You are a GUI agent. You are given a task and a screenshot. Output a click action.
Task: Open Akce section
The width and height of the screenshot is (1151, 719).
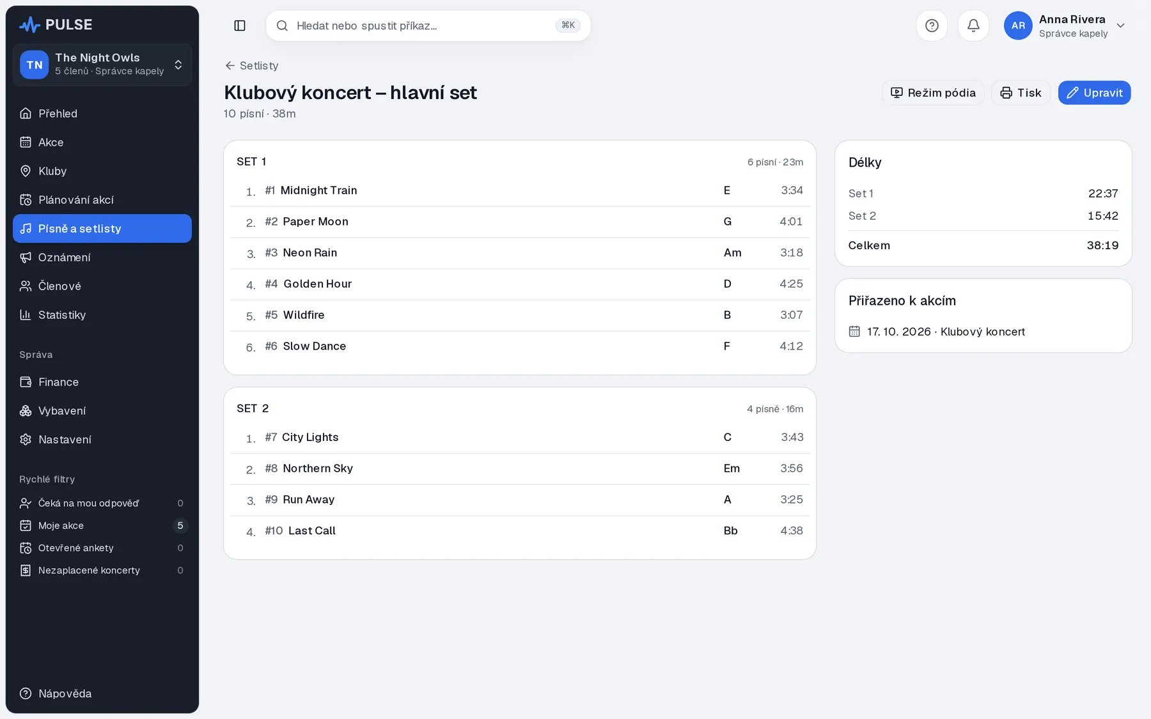(102, 142)
